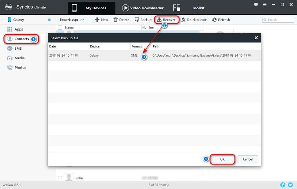Expand Show Groups panel

pos(72,20)
